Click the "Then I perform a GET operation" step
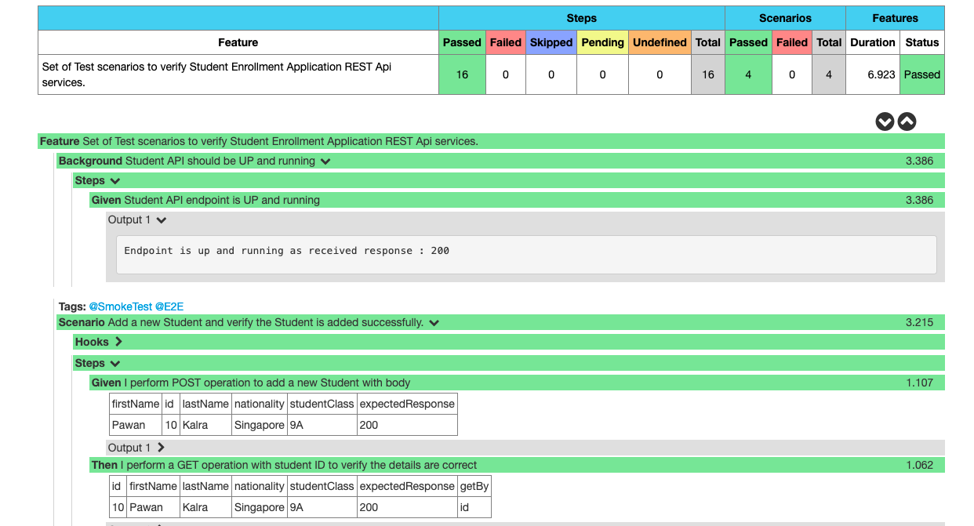Image resolution: width=974 pixels, height=526 pixels. [x=270, y=465]
